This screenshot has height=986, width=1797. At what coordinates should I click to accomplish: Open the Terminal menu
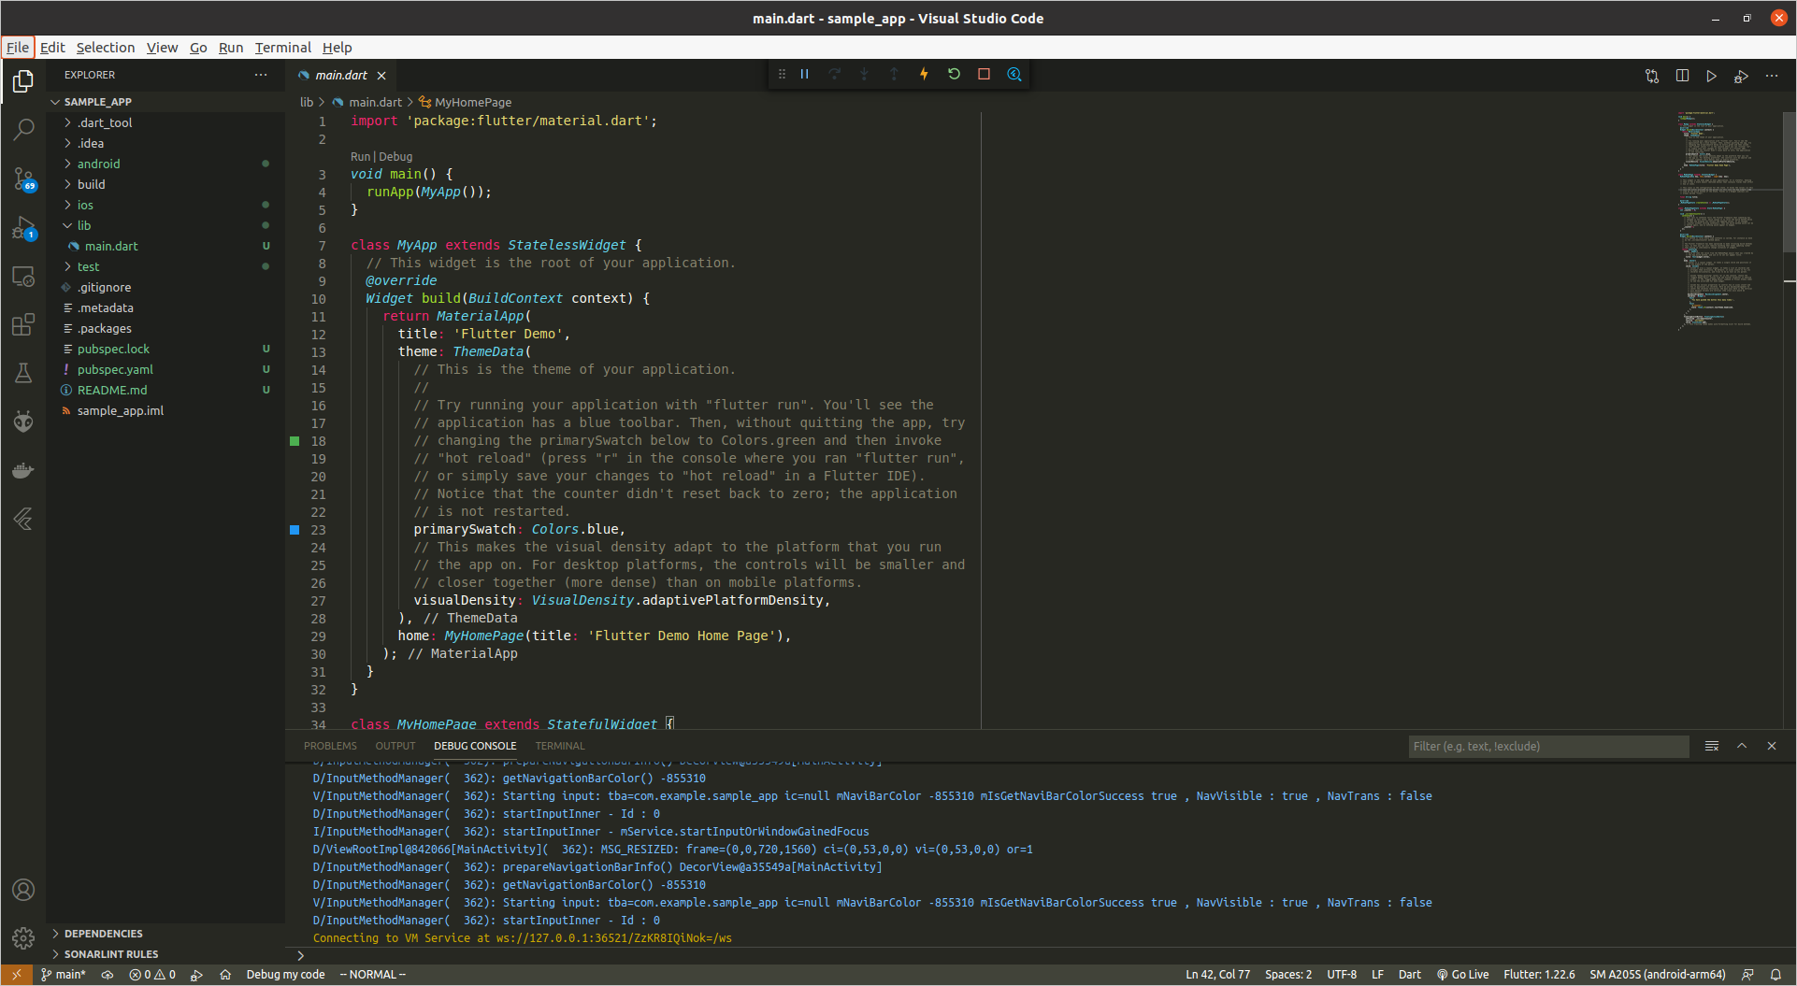click(282, 48)
